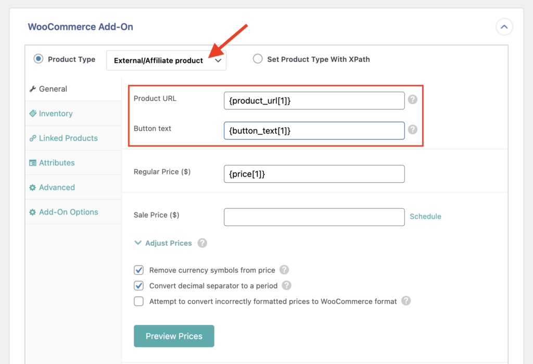Select the Product Type radio button
The width and height of the screenshot is (533, 364).
(38, 59)
